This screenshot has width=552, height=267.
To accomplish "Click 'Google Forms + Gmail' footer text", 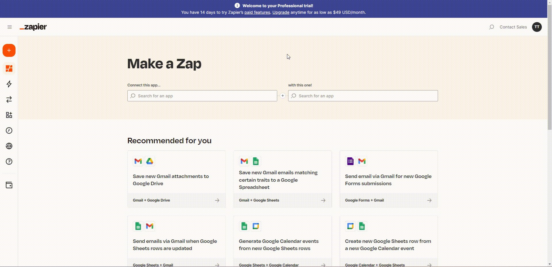I will (364, 200).
